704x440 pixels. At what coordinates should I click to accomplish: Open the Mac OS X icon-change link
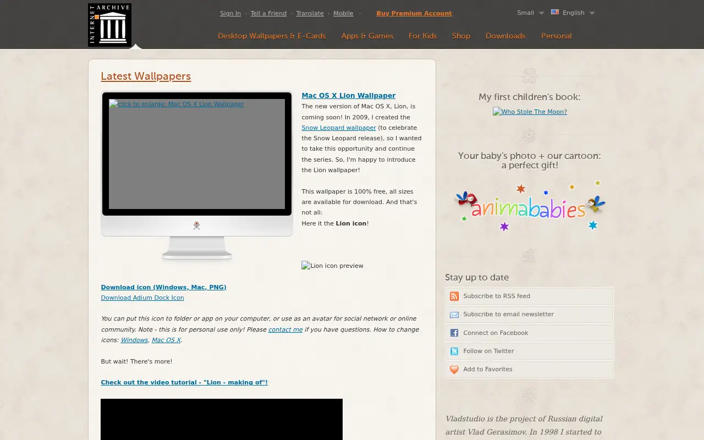(166, 340)
